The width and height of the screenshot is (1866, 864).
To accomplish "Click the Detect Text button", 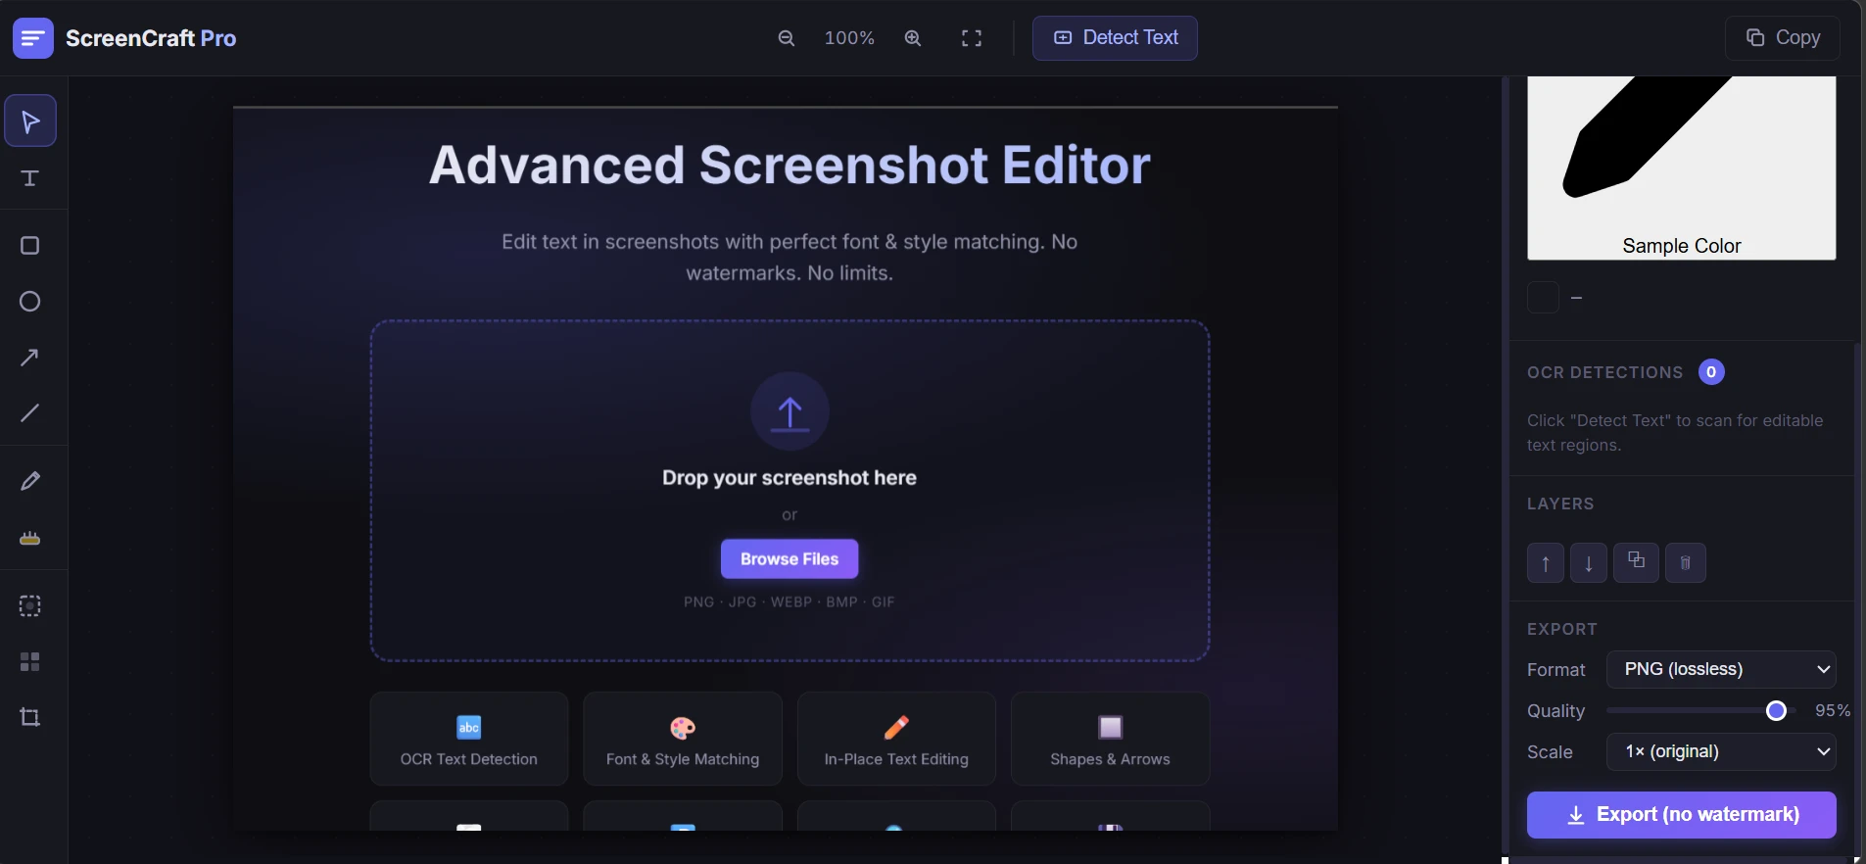I will 1115,38.
